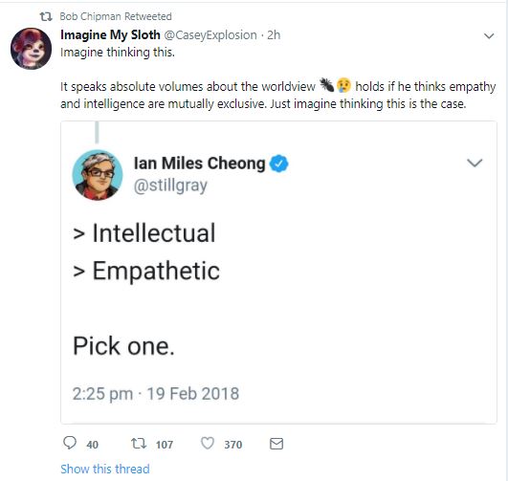Click the blue verified badge next to Ian Miles Cheong

[x=278, y=164]
